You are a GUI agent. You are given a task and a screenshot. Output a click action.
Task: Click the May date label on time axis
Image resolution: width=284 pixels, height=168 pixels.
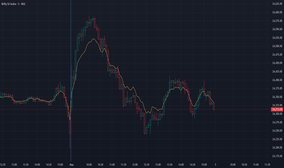point(72,165)
